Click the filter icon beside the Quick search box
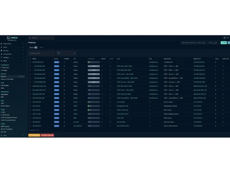 click(x=58, y=53)
